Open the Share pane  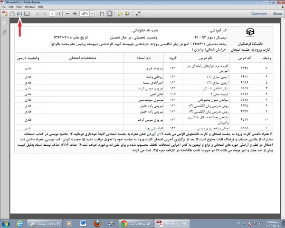[277, 14]
